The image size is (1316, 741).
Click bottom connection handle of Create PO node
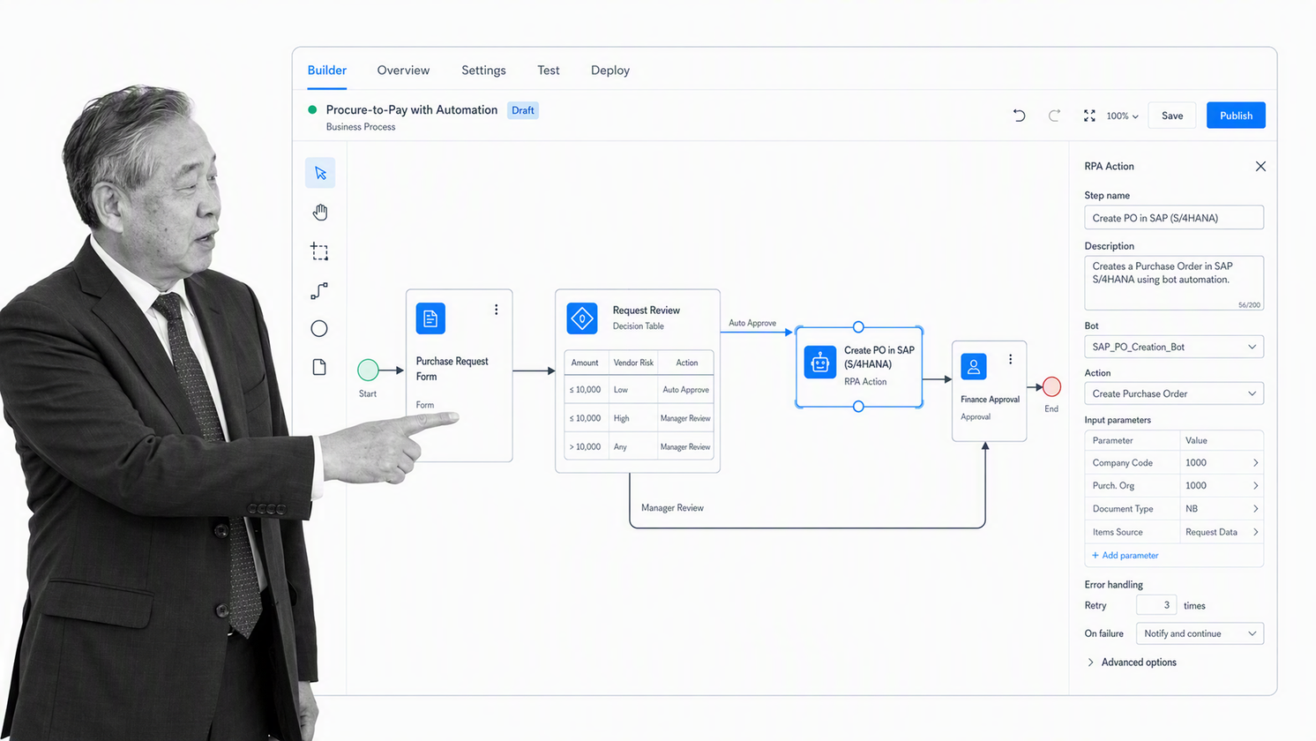click(858, 407)
